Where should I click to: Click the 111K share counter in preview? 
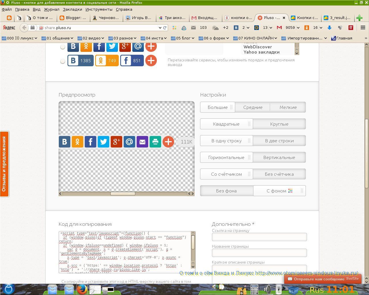coord(186,142)
